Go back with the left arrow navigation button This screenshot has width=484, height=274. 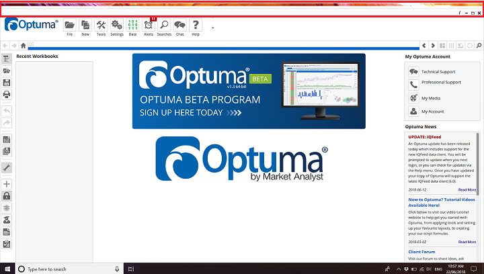(5, 46)
